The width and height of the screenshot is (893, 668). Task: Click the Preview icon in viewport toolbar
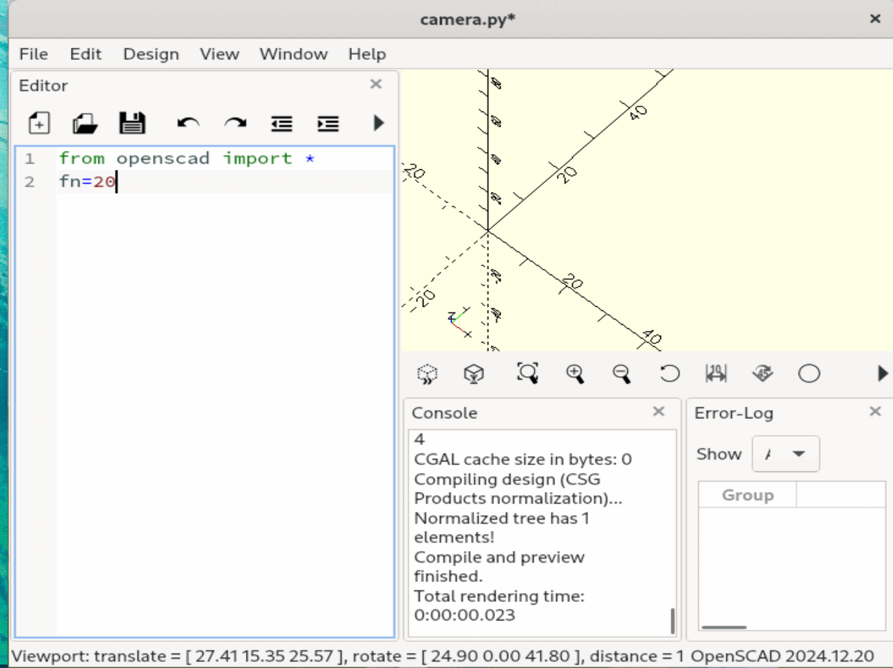click(428, 374)
